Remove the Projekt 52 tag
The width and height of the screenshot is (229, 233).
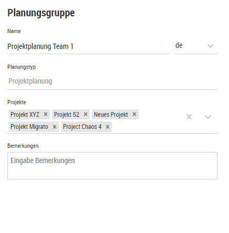[x=86, y=114]
